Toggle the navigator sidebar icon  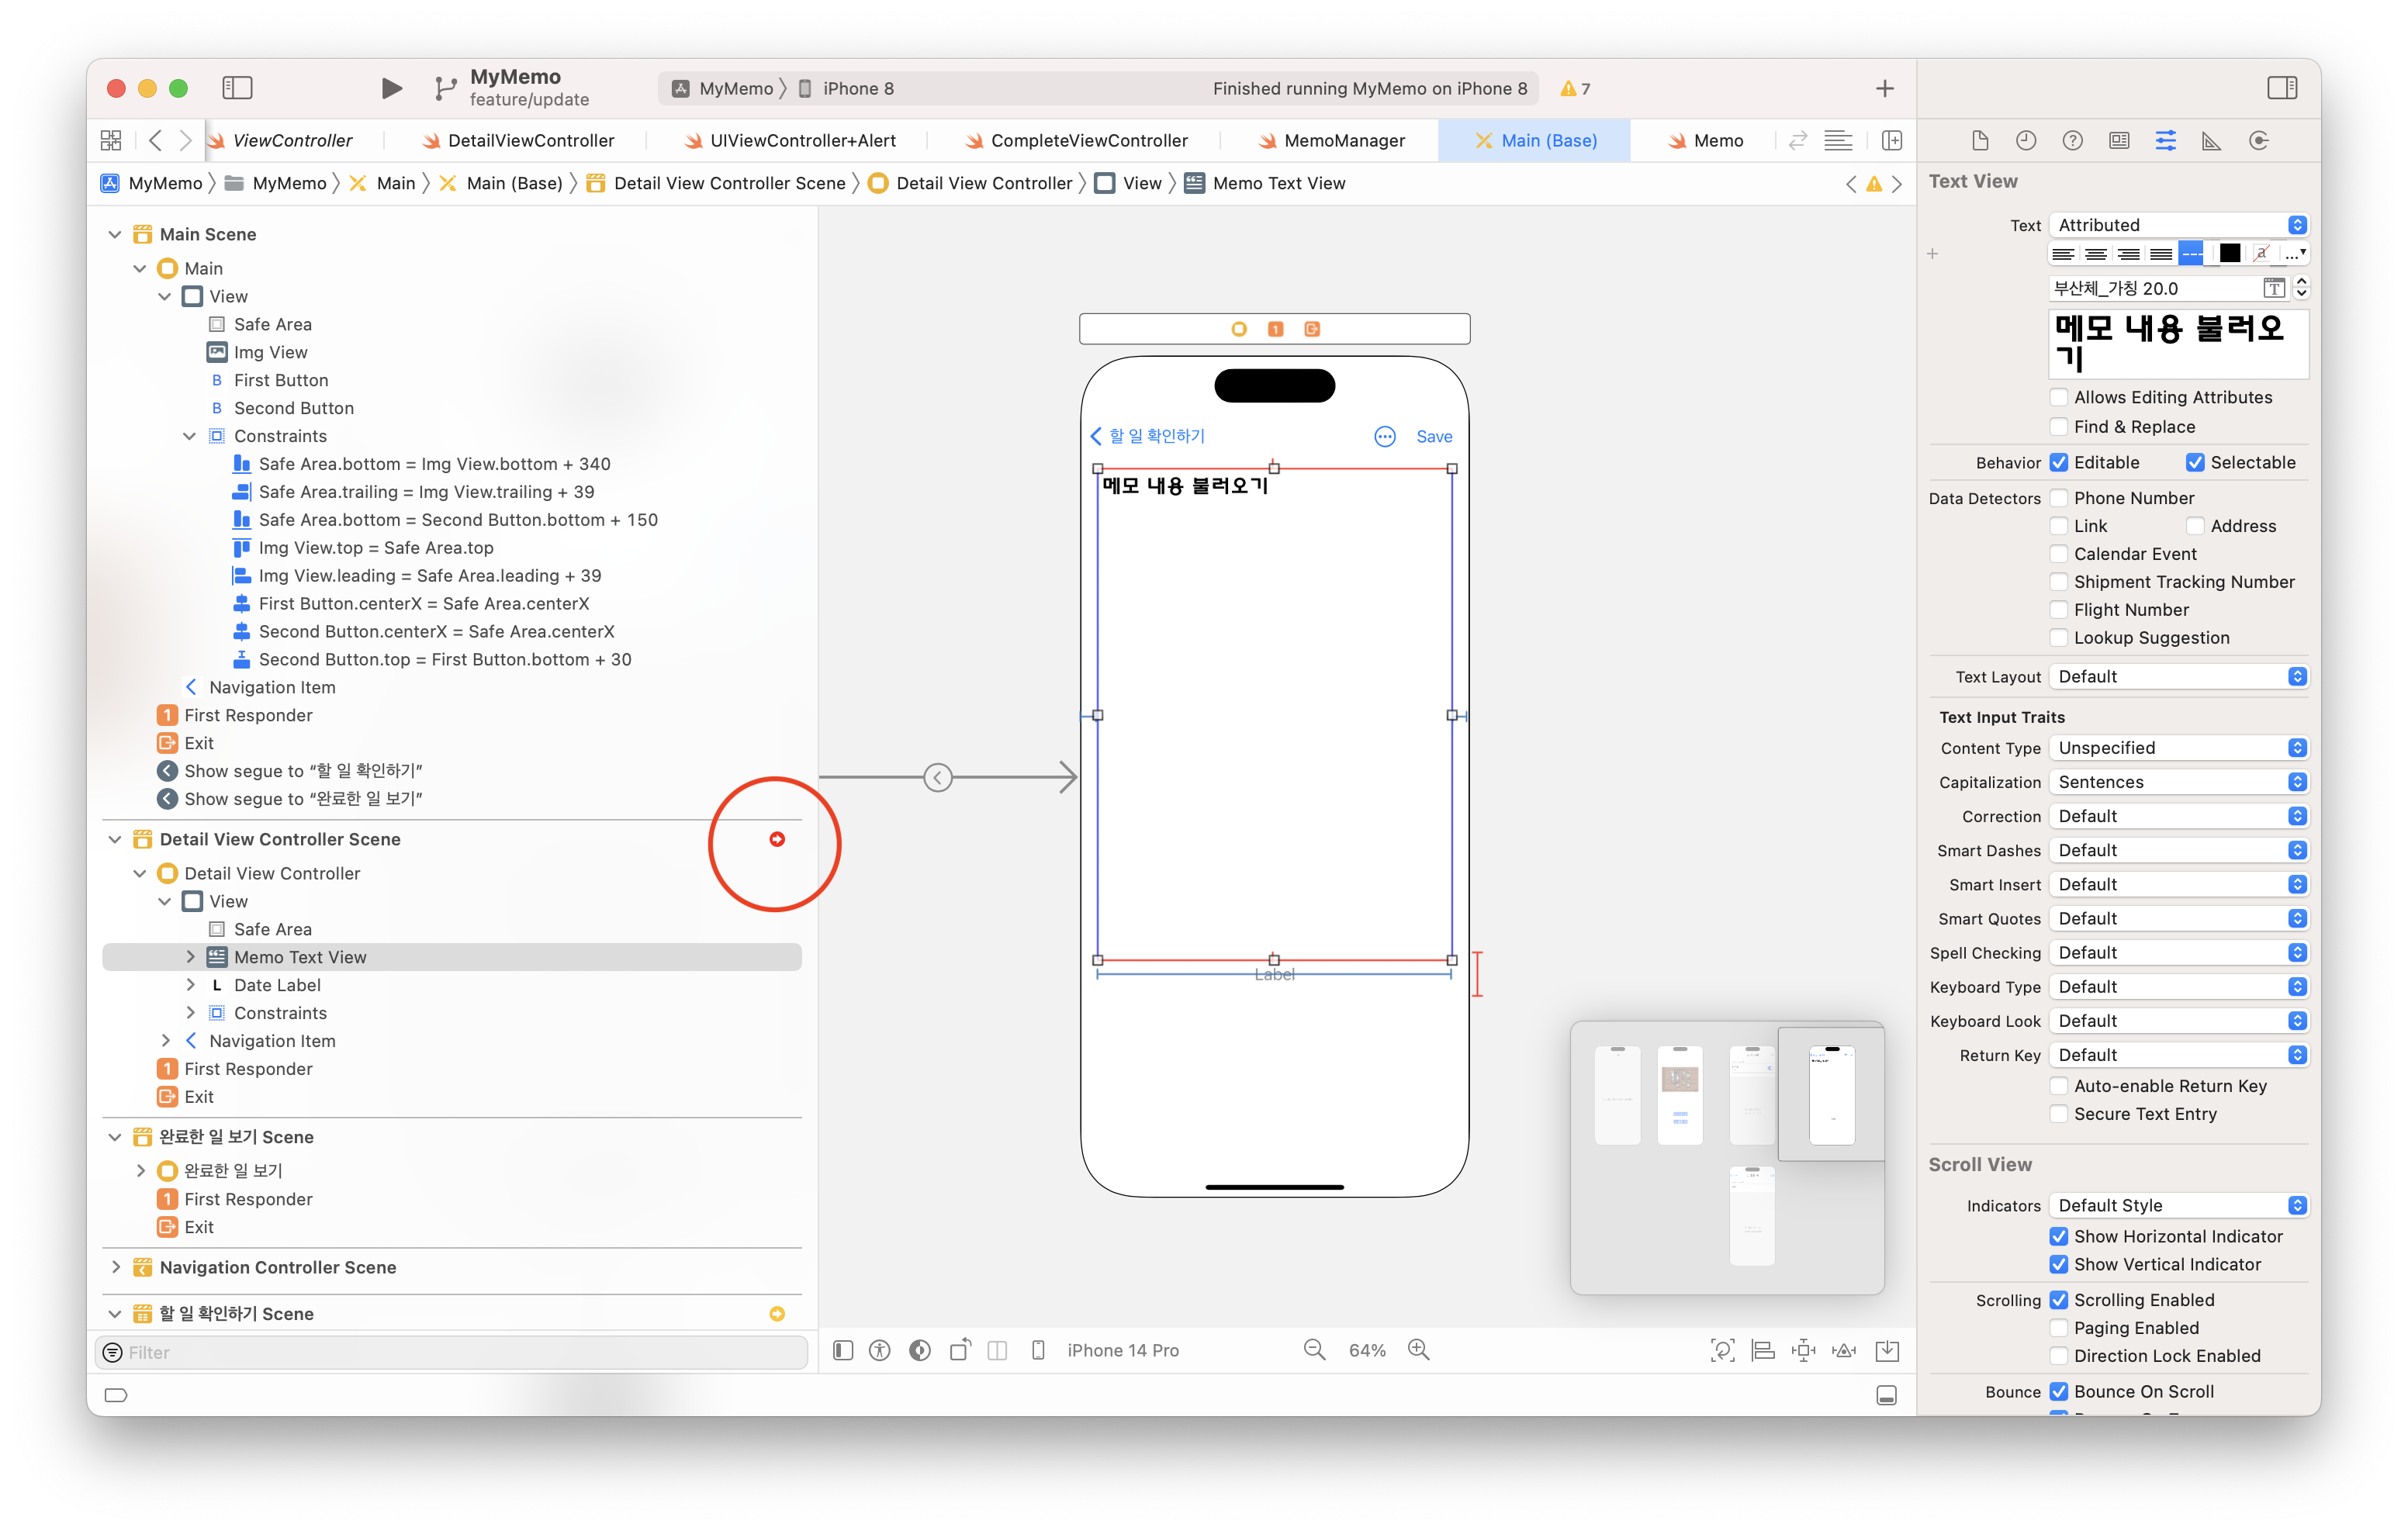coord(237,88)
